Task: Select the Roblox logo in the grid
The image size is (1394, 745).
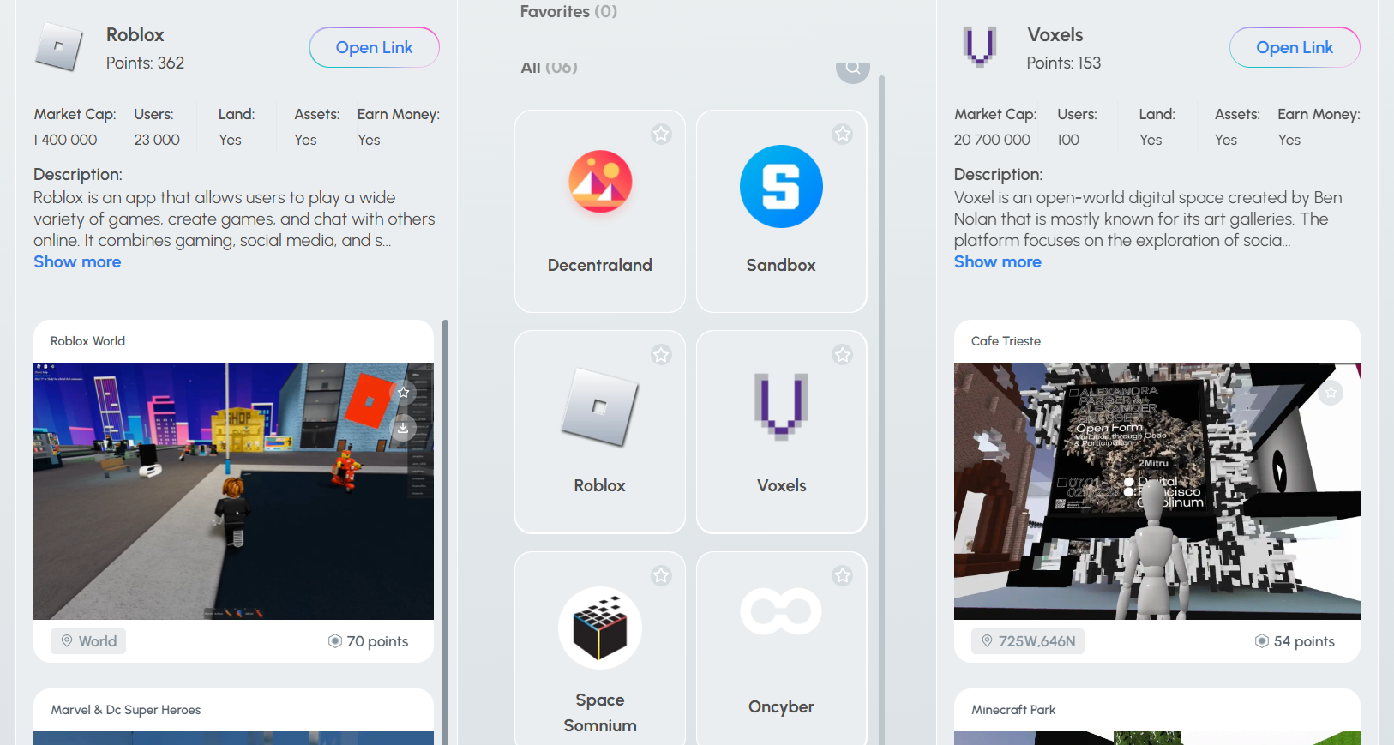Action: click(x=600, y=407)
